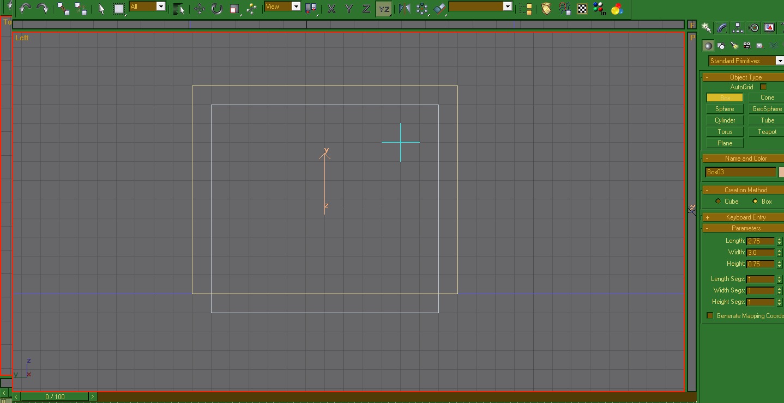The width and height of the screenshot is (784, 403).
Task: Click Use Pivot Point Center button
Action: 311,8
